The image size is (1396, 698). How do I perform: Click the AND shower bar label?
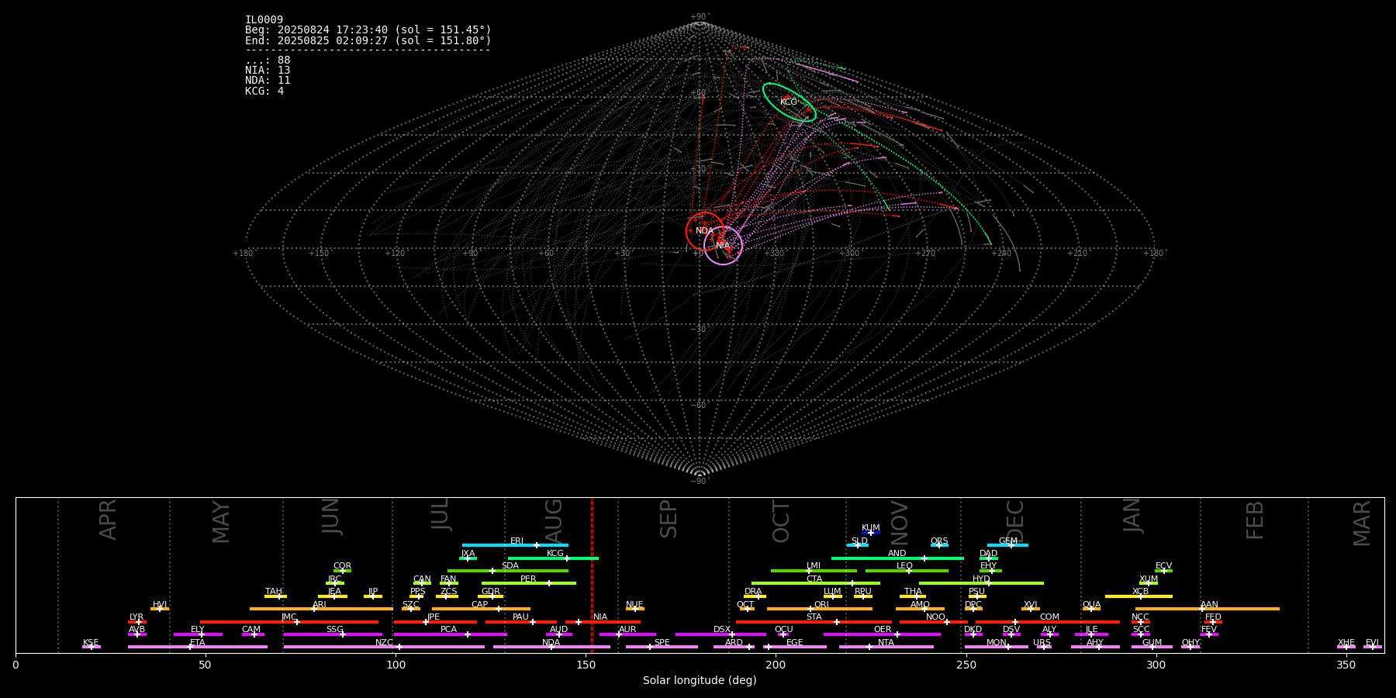click(x=897, y=554)
